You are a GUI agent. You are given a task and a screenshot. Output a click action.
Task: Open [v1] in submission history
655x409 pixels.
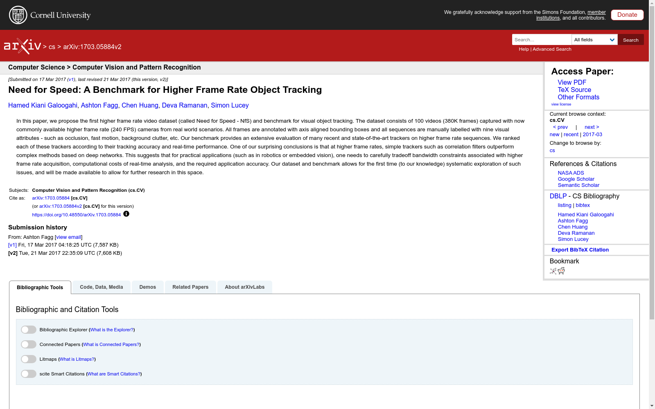(12, 245)
